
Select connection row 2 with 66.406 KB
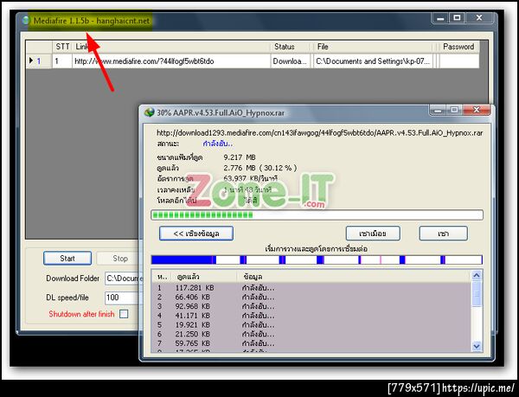pyautogui.click(x=311, y=297)
